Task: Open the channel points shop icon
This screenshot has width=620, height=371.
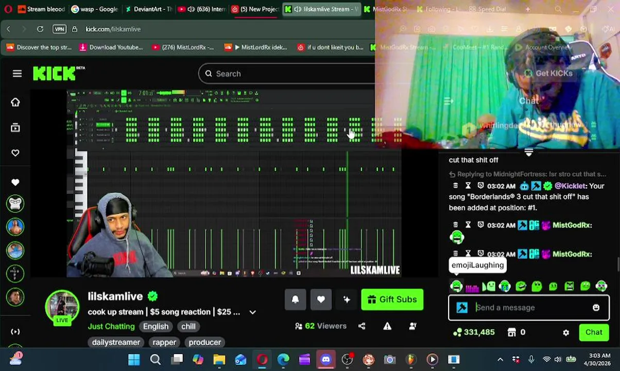Action: 511,332
